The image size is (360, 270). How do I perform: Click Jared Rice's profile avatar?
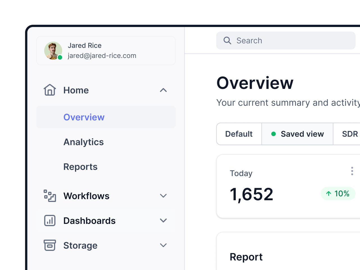pyautogui.click(x=53, y=51)
